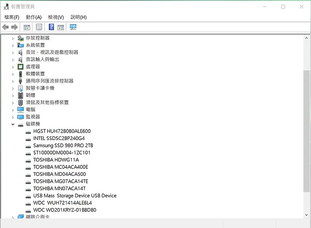Expand 音效、視訊及遊戲控制器 node

13,53
